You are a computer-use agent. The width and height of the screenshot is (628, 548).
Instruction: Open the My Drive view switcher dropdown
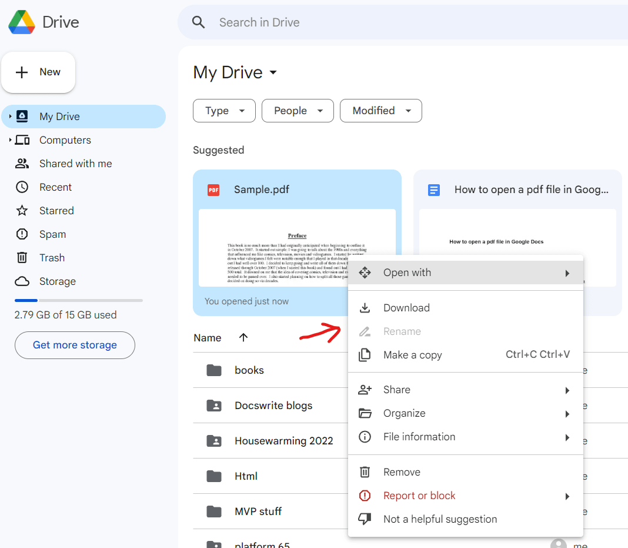[x=272, y=72]
